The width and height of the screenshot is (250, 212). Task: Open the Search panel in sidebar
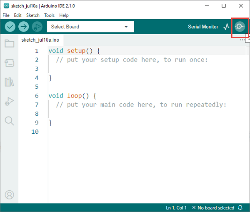click(x=10, y=121)
